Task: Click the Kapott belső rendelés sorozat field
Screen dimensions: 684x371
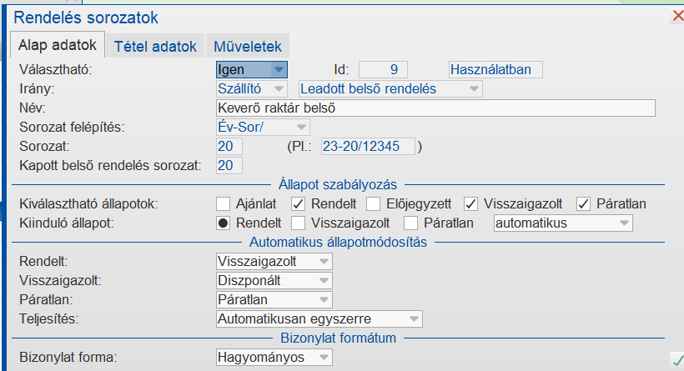Action: point(228,165)
